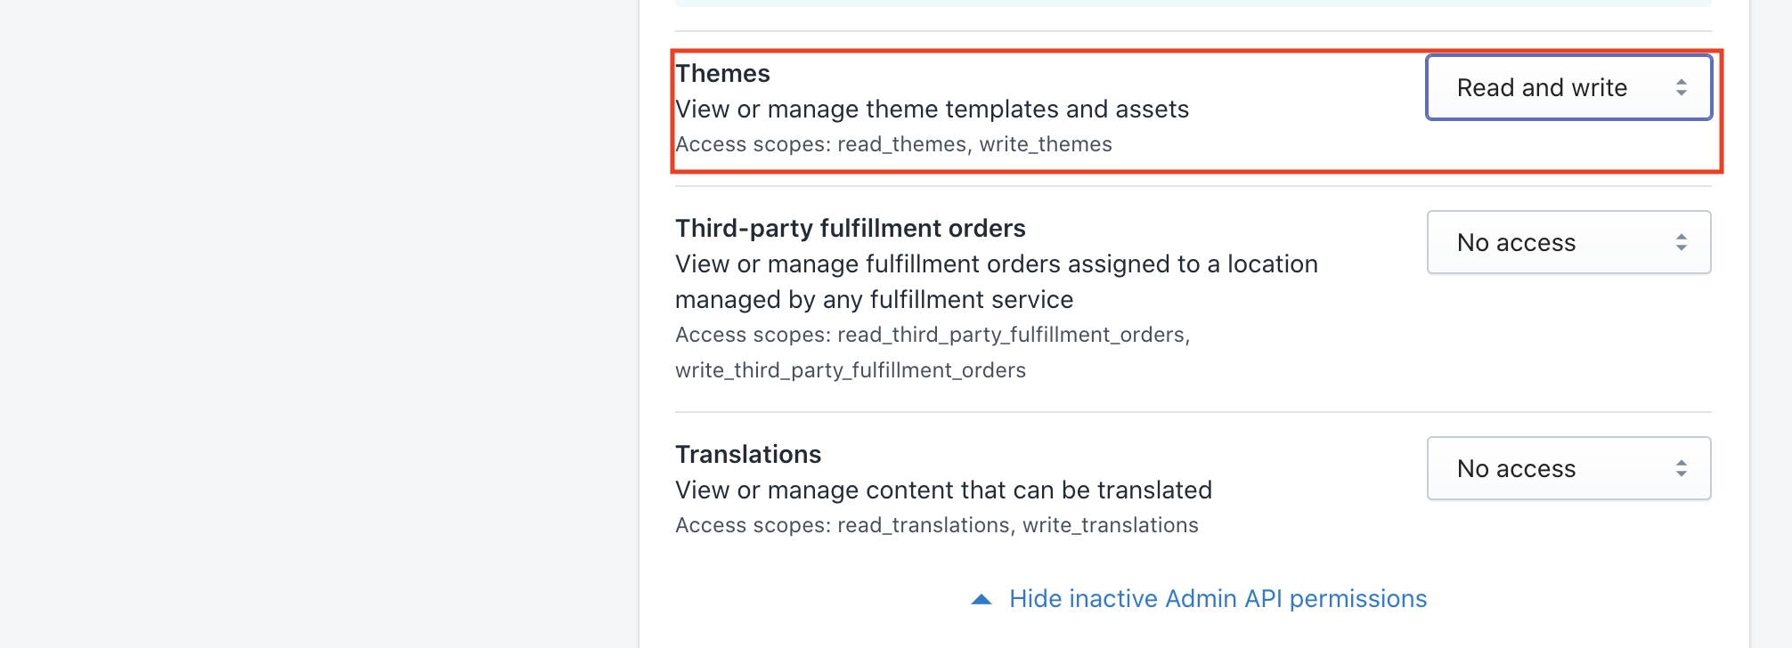
Task: Click the "Read and write" selected value
Action: pyautogui.click(x=1542, y=87)
